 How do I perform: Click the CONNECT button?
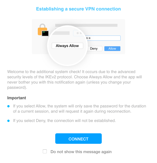pos(78,139)
